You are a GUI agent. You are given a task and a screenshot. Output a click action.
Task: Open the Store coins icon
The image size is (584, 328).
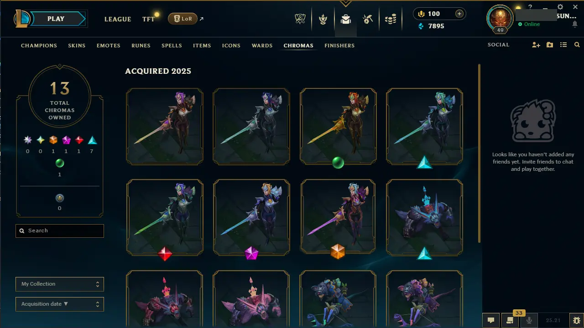pyautogui.click(x=391, y=19)
